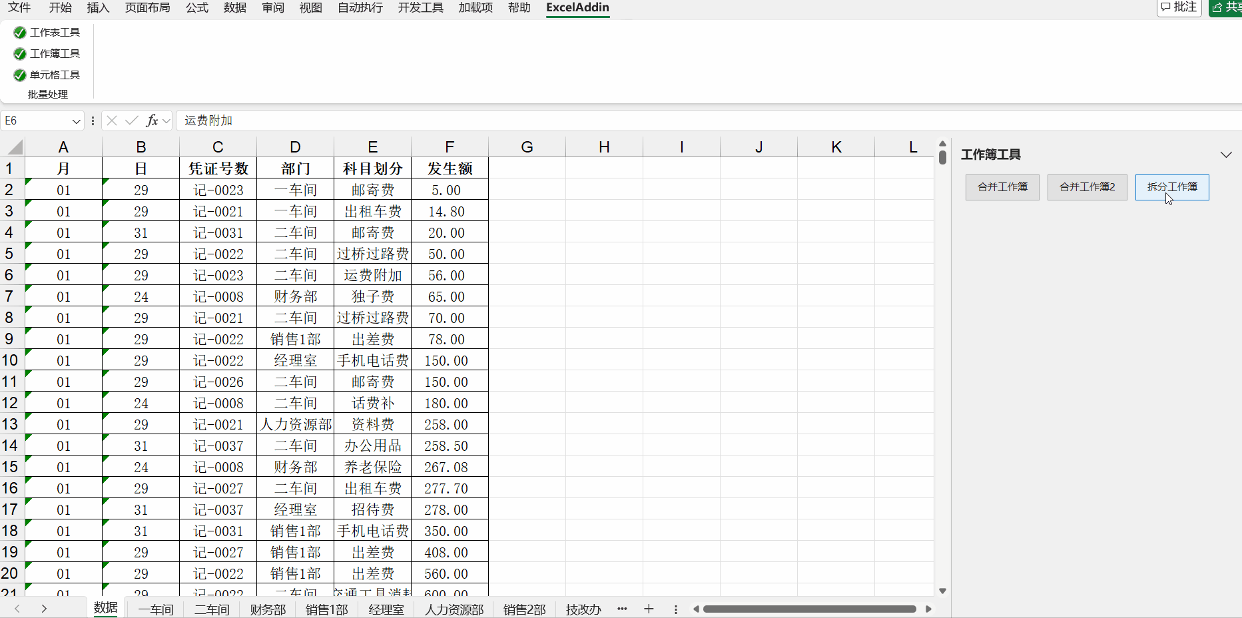Expand the formula bar function dropdown

166,121
